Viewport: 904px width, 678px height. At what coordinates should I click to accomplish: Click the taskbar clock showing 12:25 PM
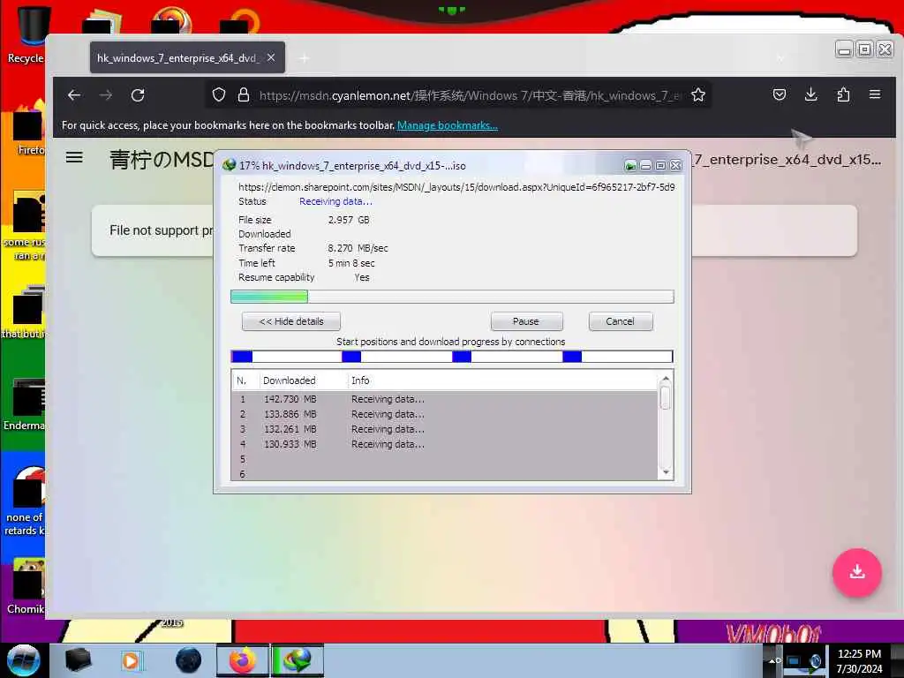[x=859, y=661]
